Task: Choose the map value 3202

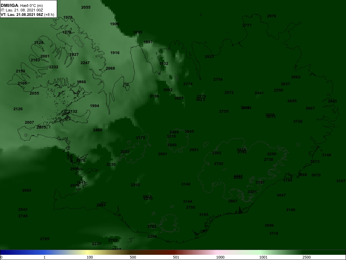Action: coord(125,151)
